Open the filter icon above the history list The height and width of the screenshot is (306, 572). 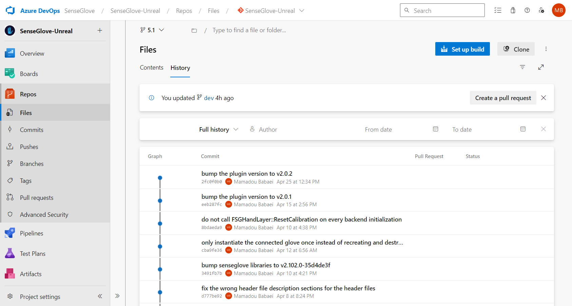(x=522, y=67)
